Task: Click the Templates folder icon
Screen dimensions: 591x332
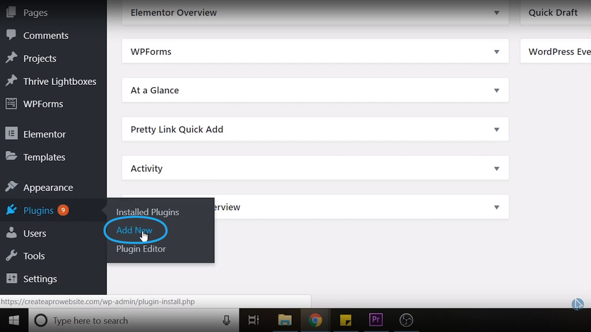Action: (x=11, y=156)
